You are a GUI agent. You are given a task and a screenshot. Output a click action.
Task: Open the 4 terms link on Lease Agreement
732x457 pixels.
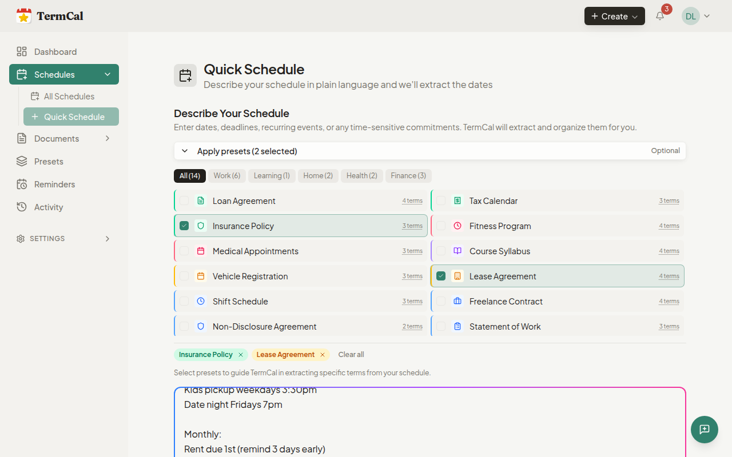(x=669, y=276)
